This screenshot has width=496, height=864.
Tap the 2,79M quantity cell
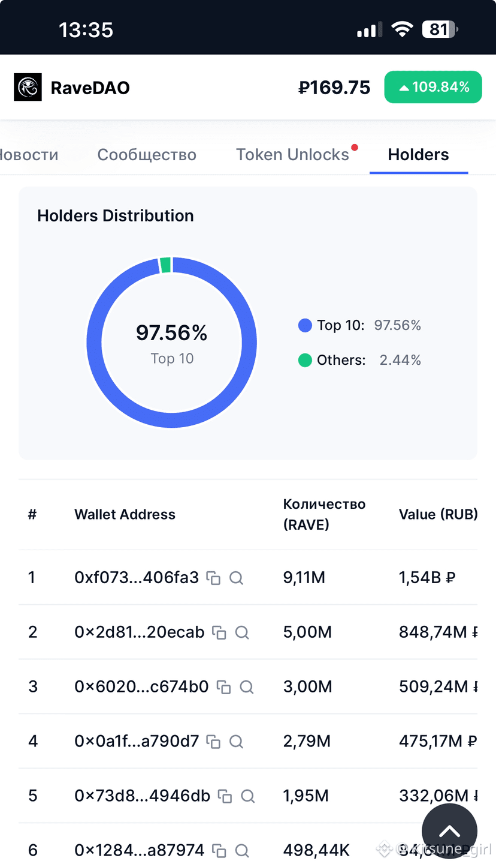[307, 742]
